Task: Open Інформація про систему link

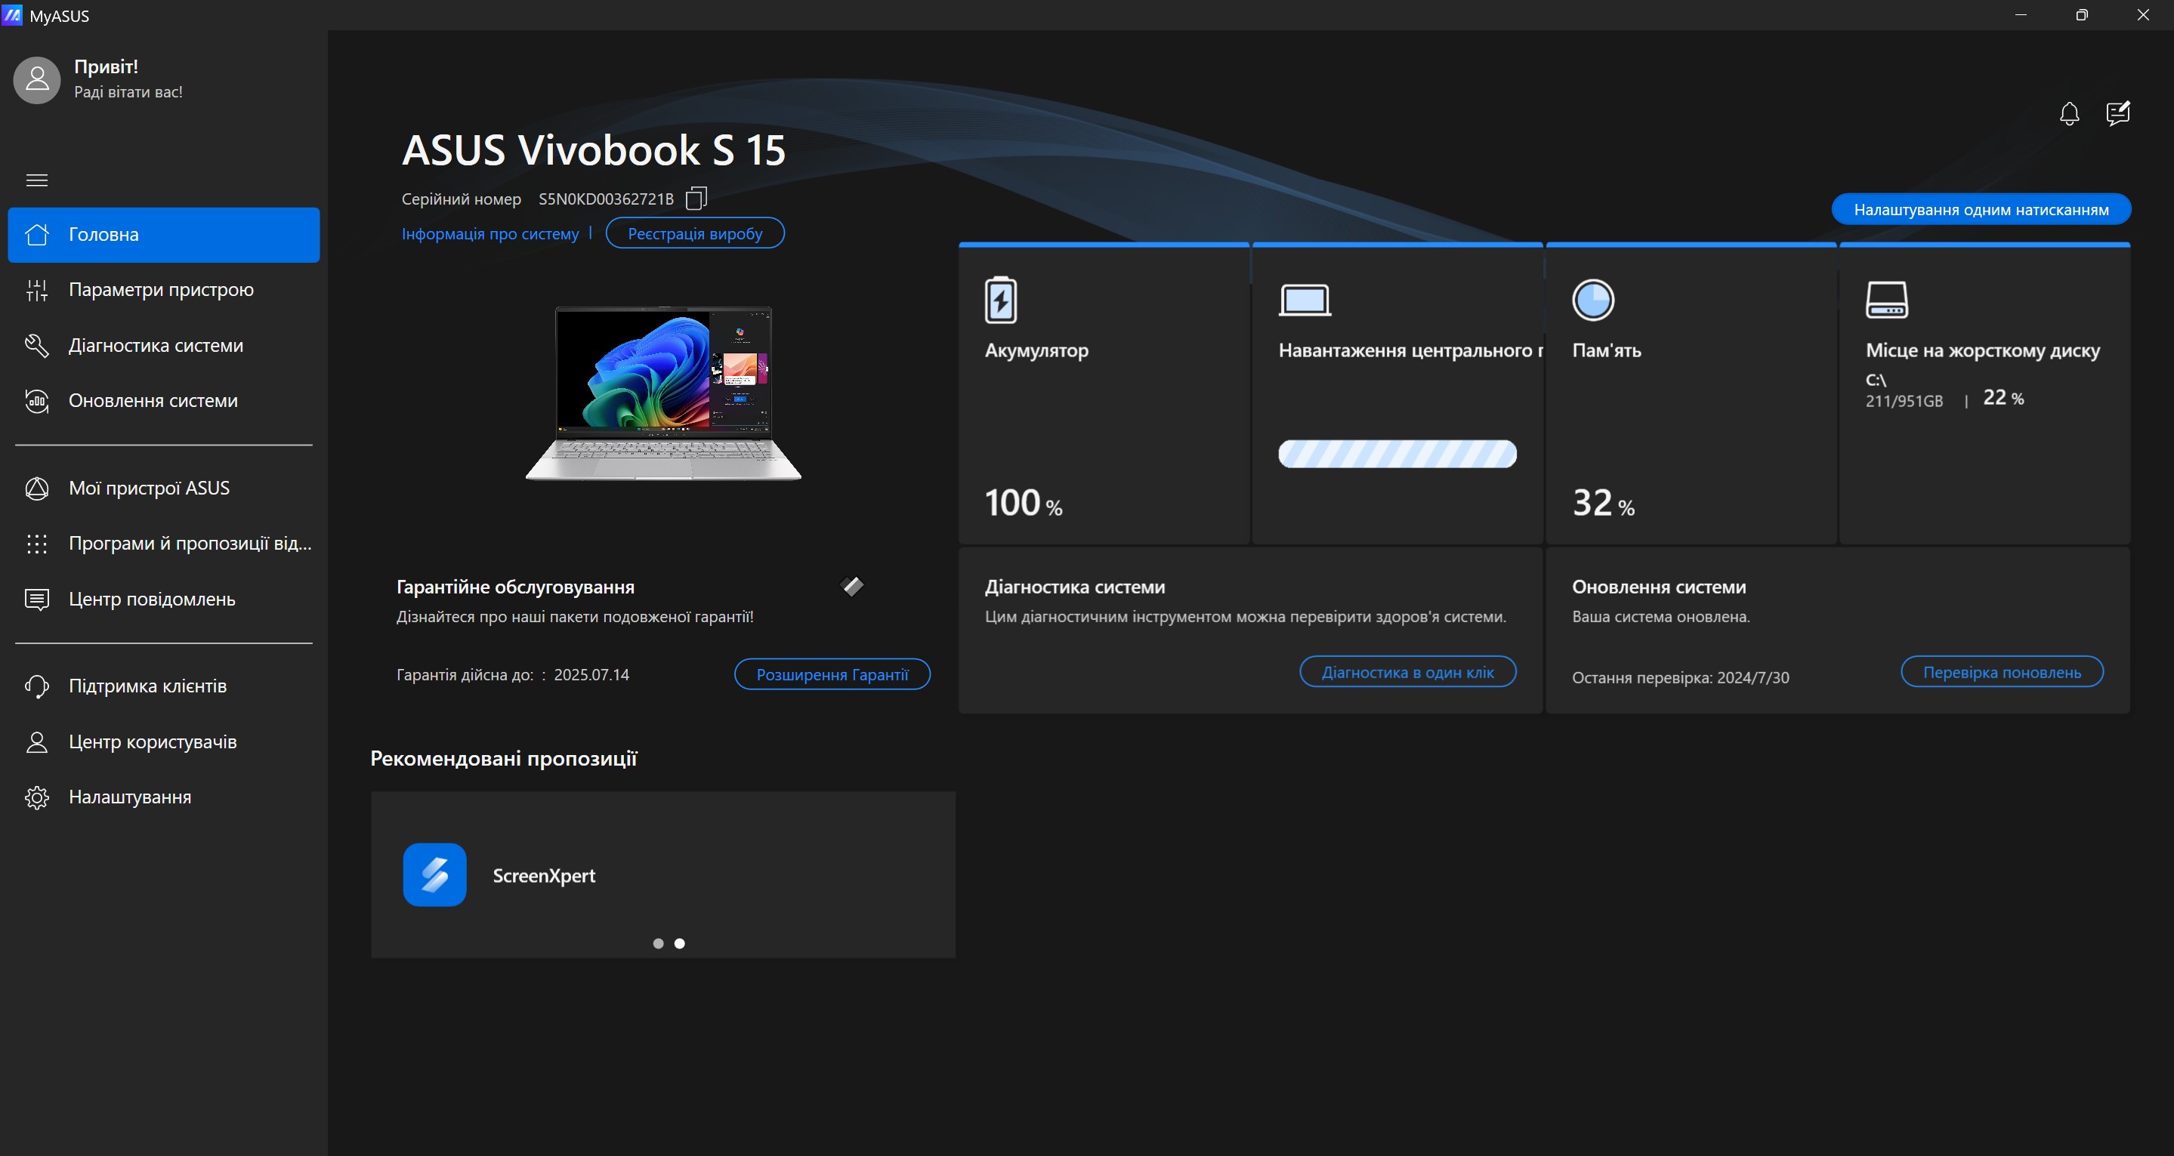Action: click(x=490, y=234)
